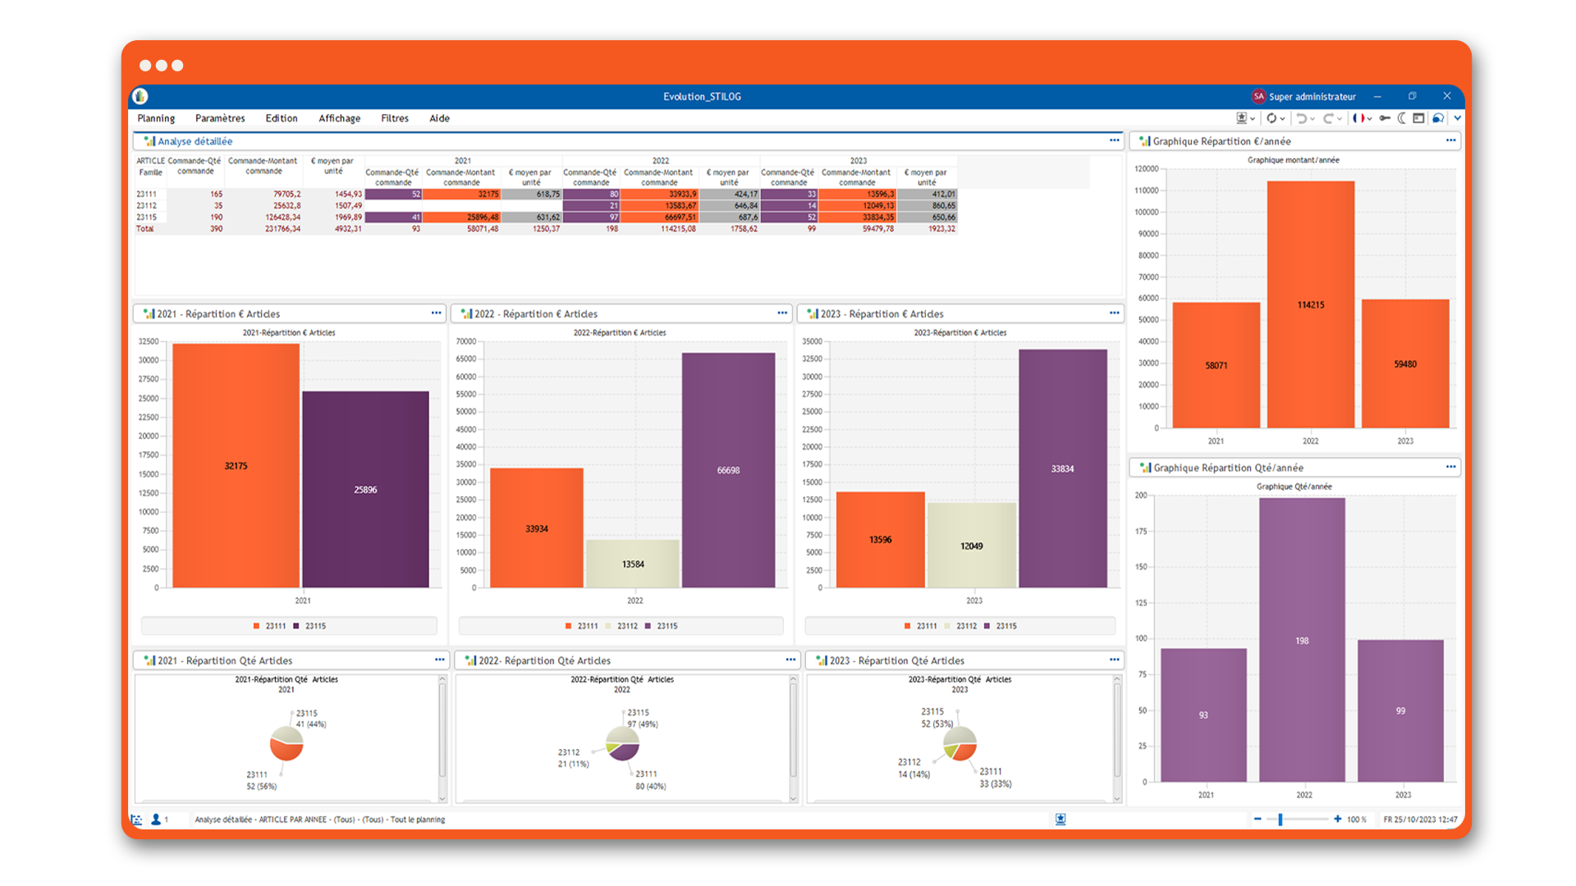Open the Affichage menu
Image resolution: width=1576 pixels, height=886 pixels.
tap(339, 118)
